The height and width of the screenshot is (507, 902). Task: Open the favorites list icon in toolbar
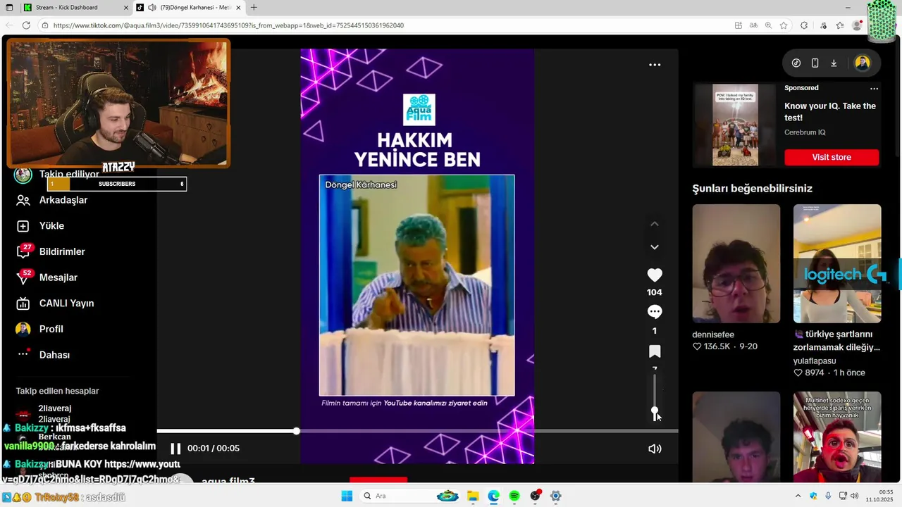click(x=840, y=25)
